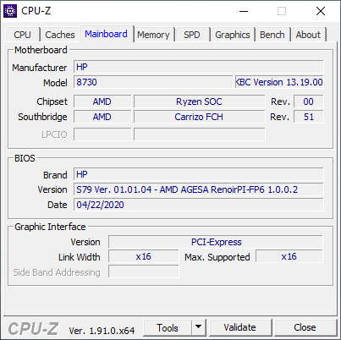This screenshot has width=341, height=340.
Task: Show the About tab
Action: pyautogui.click(x=308, y=35)
